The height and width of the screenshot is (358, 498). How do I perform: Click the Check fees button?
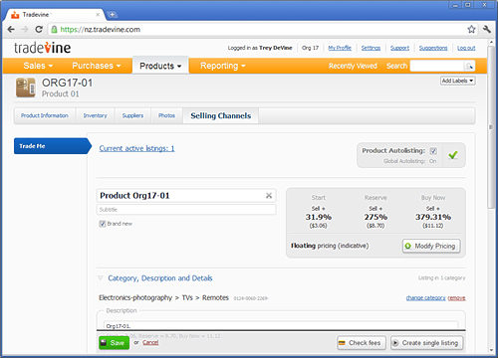(x=362, y=343)
